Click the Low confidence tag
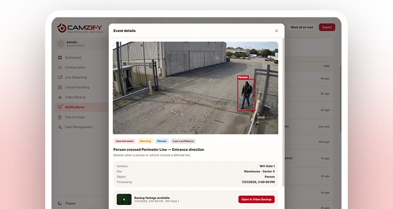 click(x=183, y=141)
